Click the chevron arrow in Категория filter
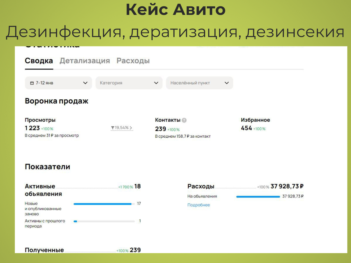The width and height of the screenshot is (351, 263). click(156, 83)
